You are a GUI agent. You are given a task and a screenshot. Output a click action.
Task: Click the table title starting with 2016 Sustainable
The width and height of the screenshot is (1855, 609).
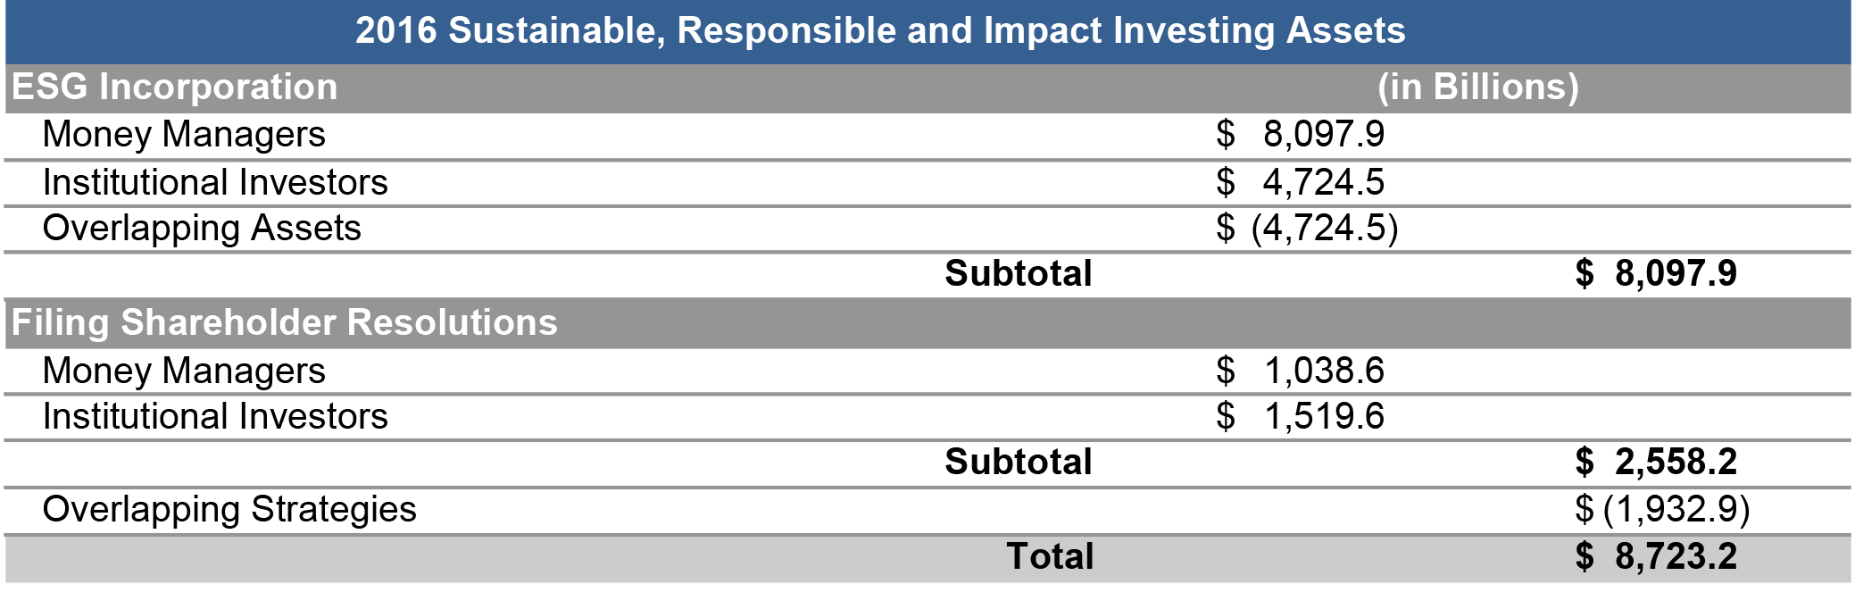pos(879,31)
